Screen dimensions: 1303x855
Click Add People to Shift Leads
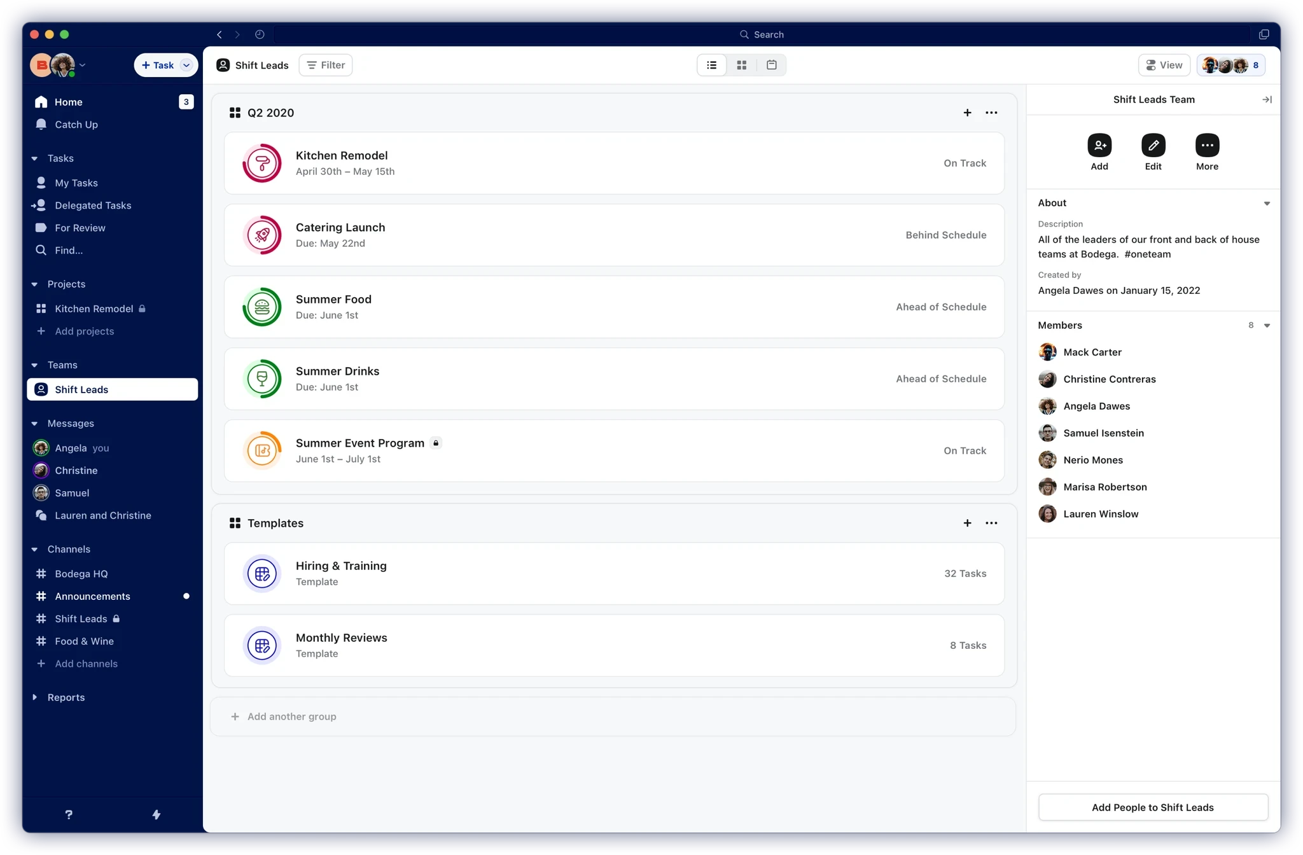1152,807
